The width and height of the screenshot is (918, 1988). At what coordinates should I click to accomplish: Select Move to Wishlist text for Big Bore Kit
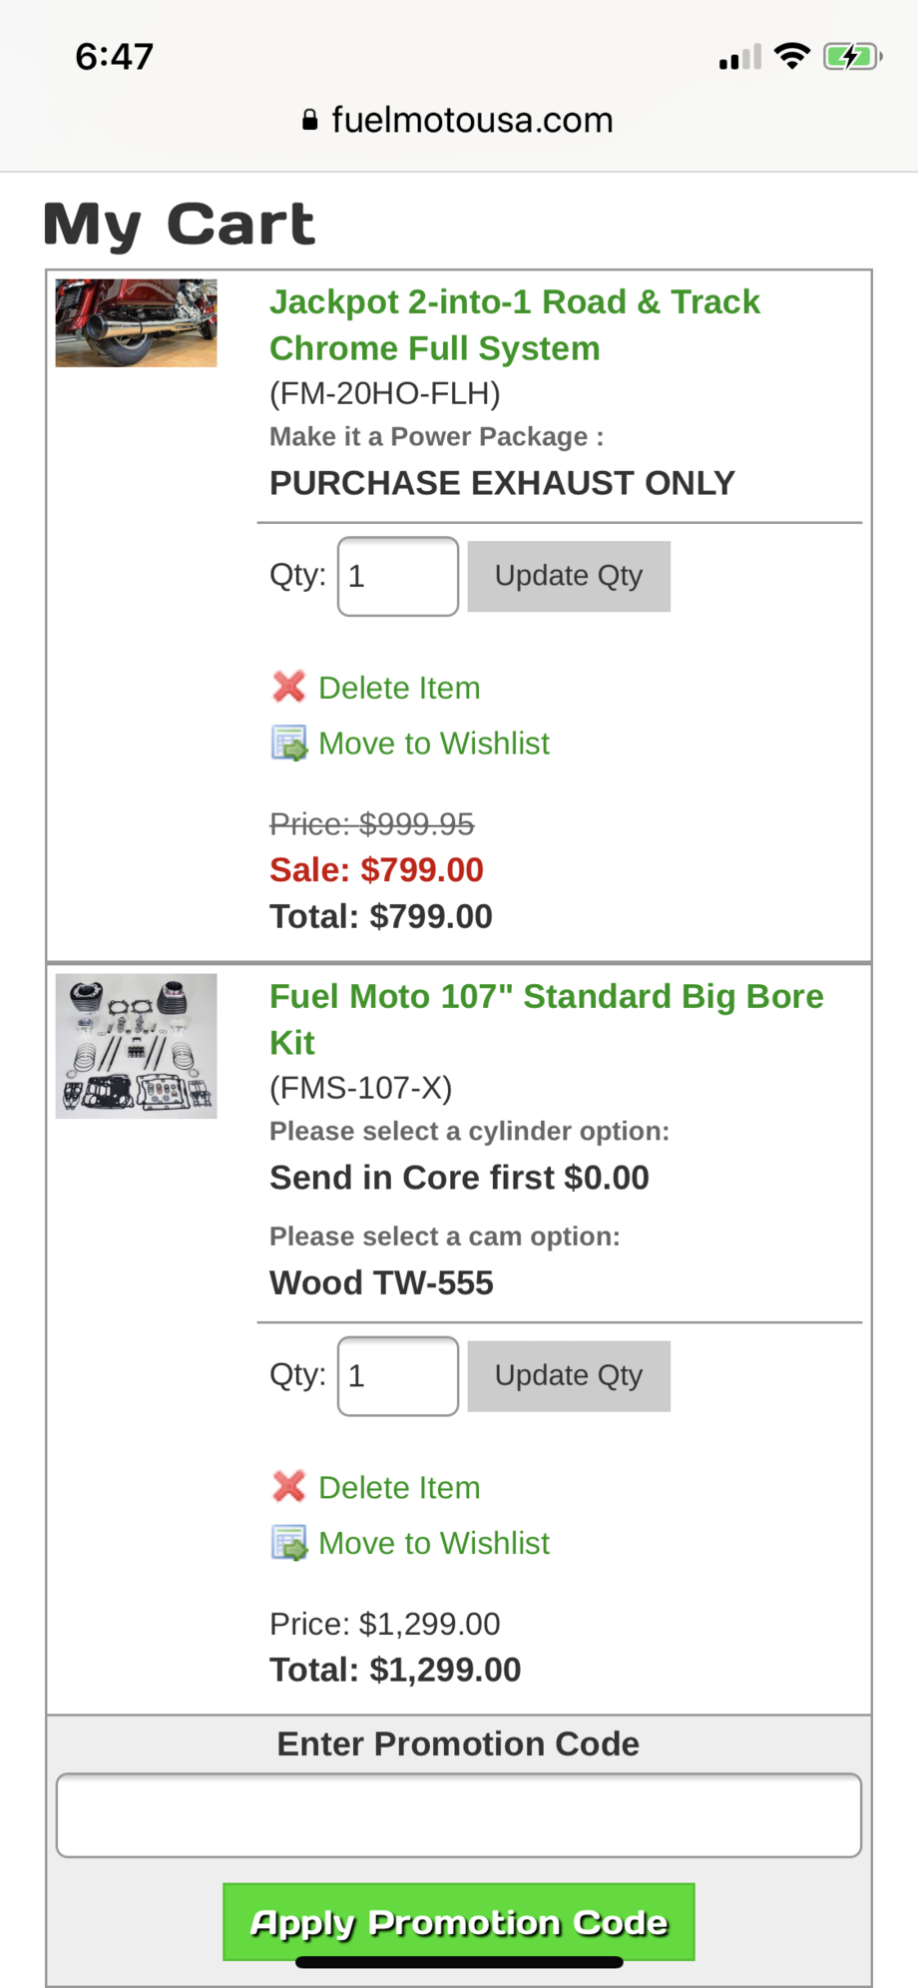(x=434, y=1543)
